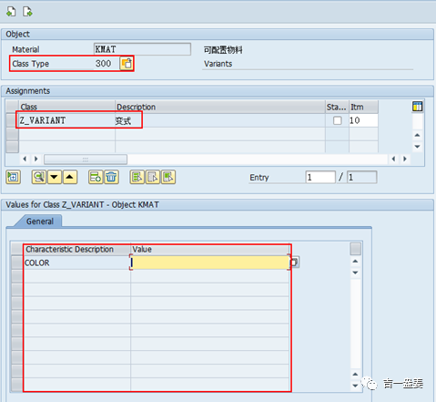Click the Entry number input field
The image size is (436, 402).
(320, 177)
